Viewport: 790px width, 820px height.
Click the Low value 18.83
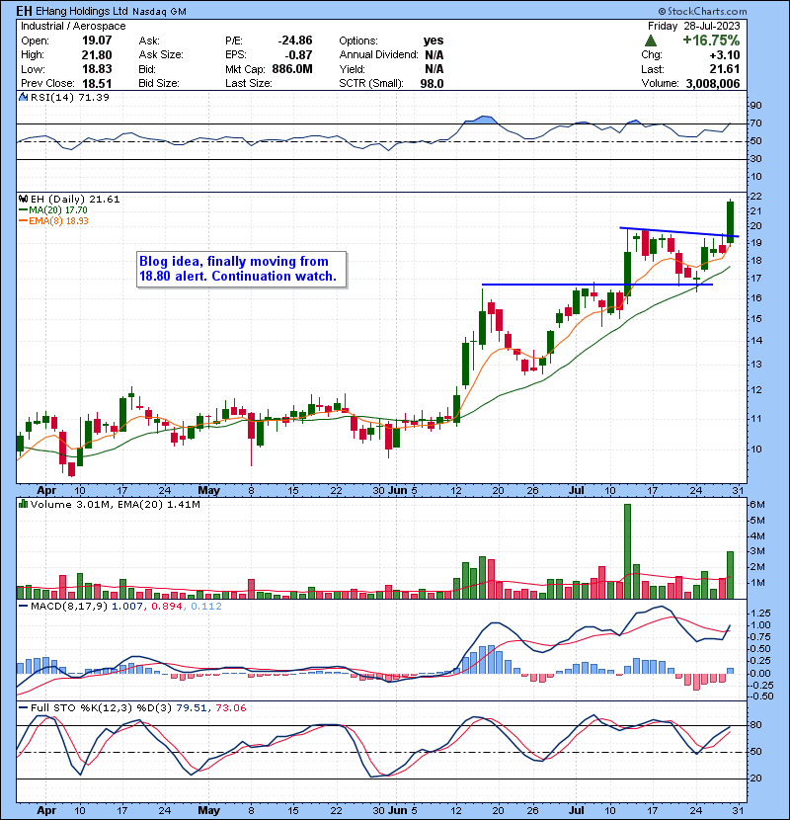point(97,69)
